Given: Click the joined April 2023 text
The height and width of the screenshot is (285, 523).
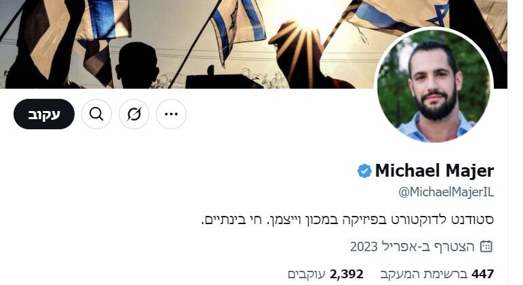Looking at the screenshot, I should 412,246.
